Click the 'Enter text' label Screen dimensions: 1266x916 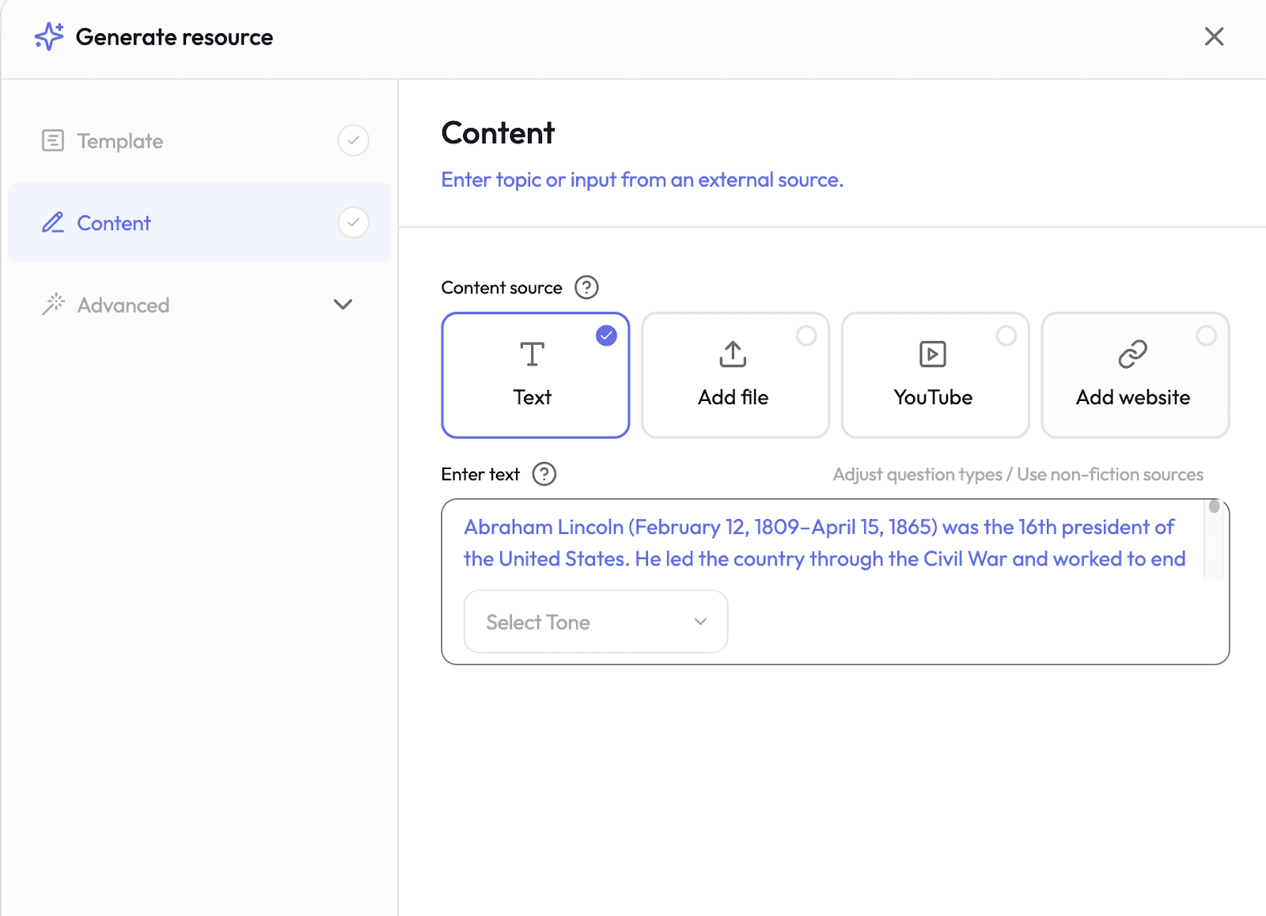pos(480,475)
